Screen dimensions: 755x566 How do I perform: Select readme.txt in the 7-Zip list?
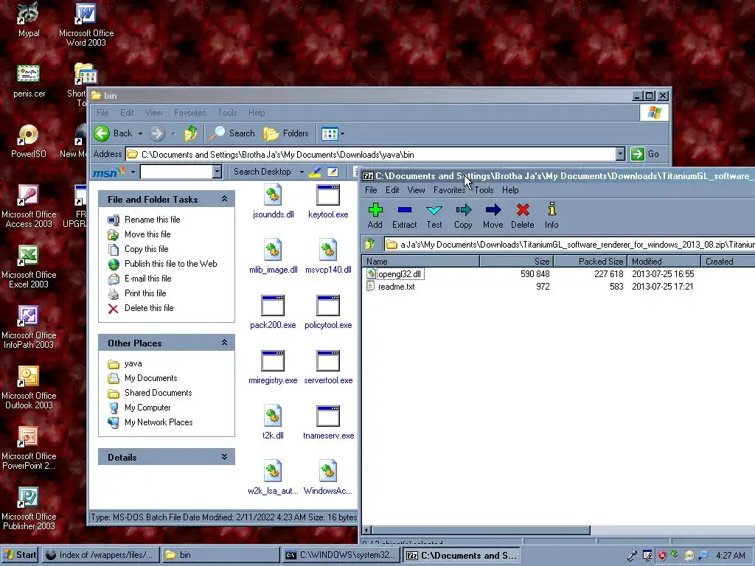[396, 287]
